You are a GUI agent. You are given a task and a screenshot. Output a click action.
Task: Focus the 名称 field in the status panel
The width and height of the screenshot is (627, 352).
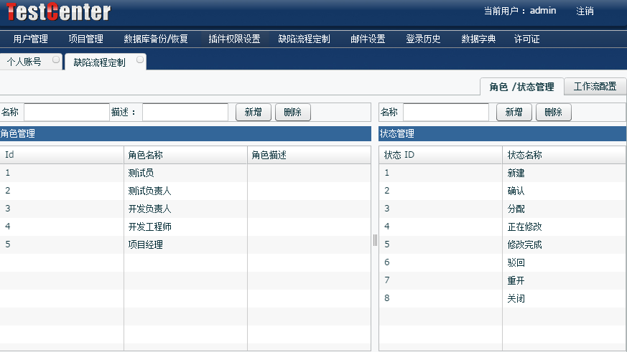coord(445,112)
